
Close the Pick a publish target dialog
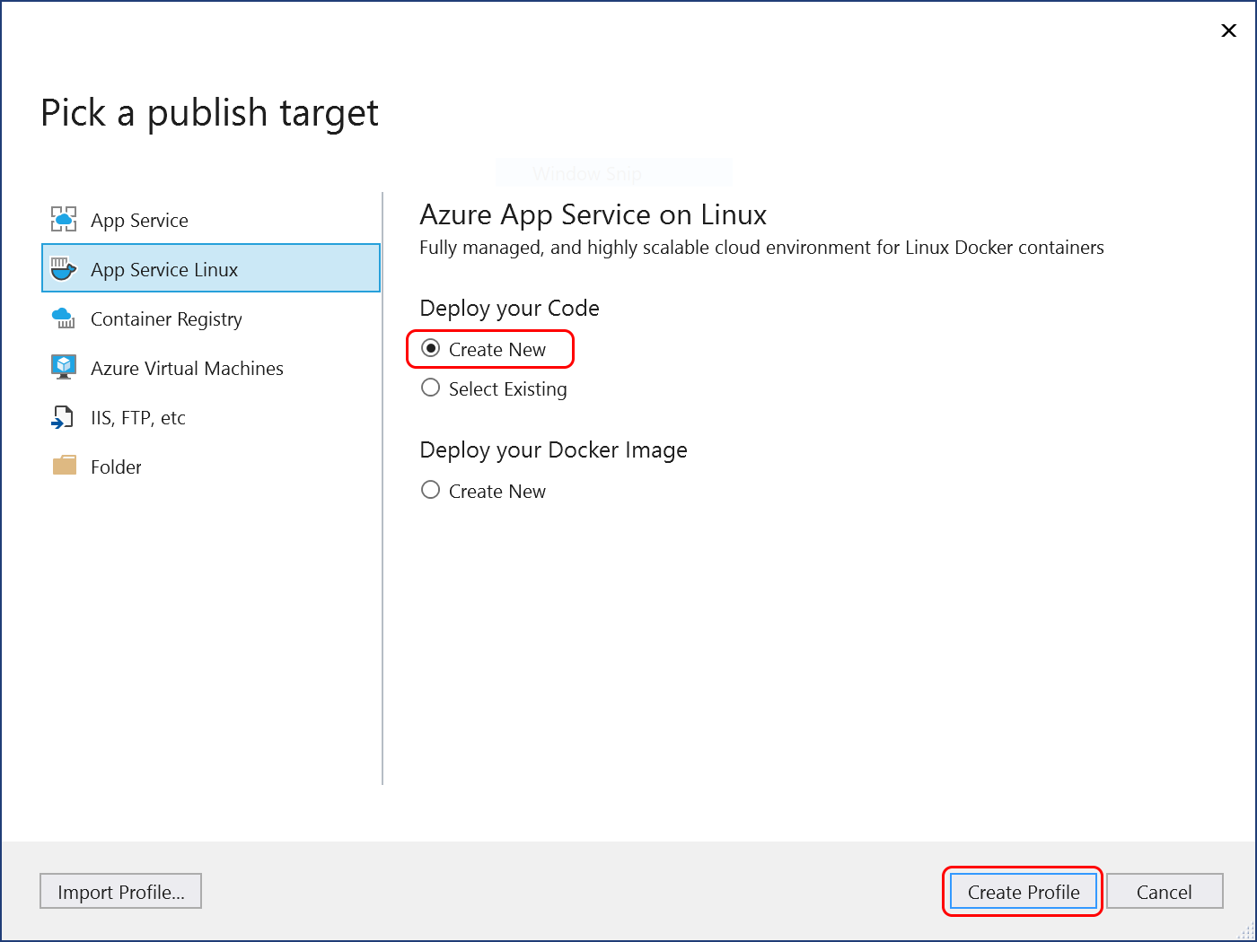point(1228,30)
